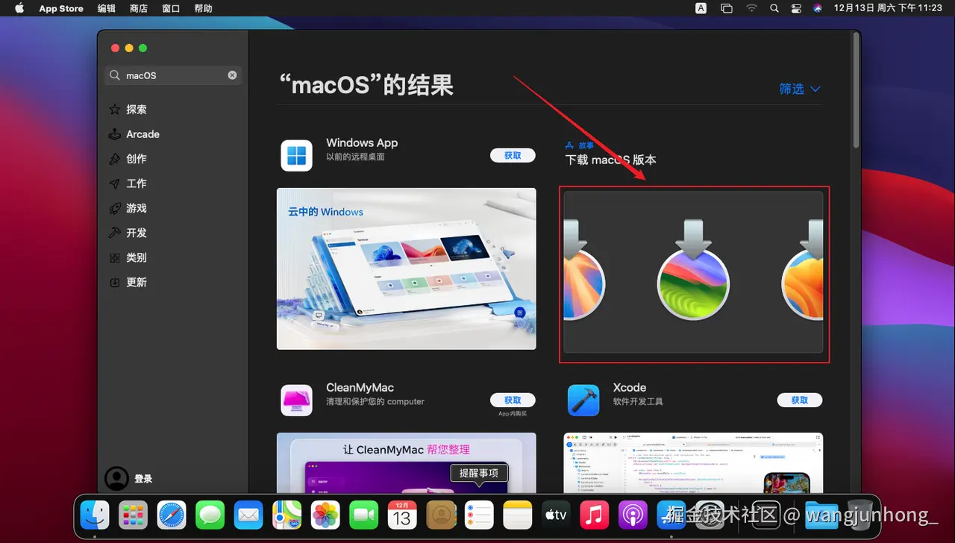Open the 游戏 category in the sidebar

tap(134, 207)
